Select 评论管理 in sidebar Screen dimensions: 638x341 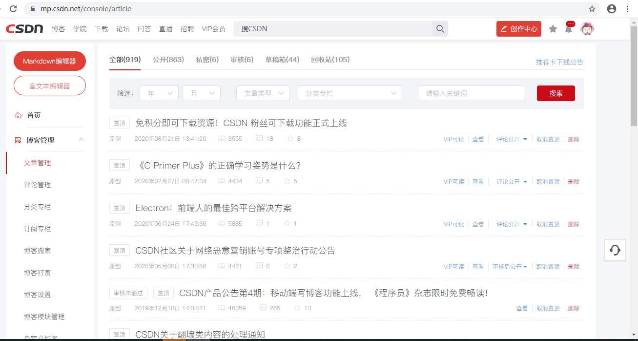click(x=38, y=185)
